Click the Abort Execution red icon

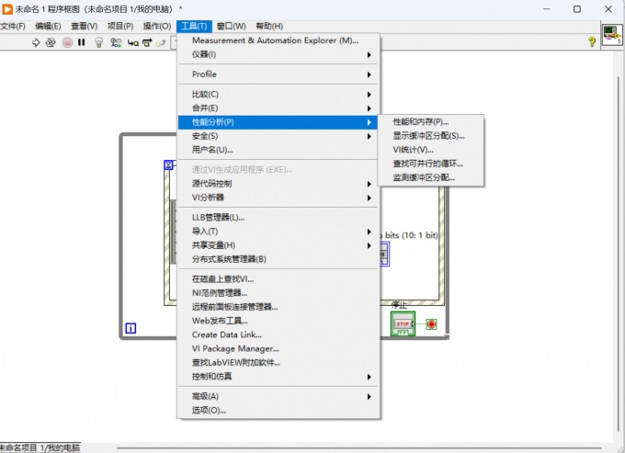click(x=67, y=42)
